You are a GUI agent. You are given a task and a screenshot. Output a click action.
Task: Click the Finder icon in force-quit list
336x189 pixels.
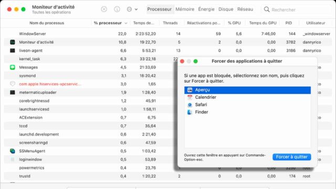tap(190, 112)
